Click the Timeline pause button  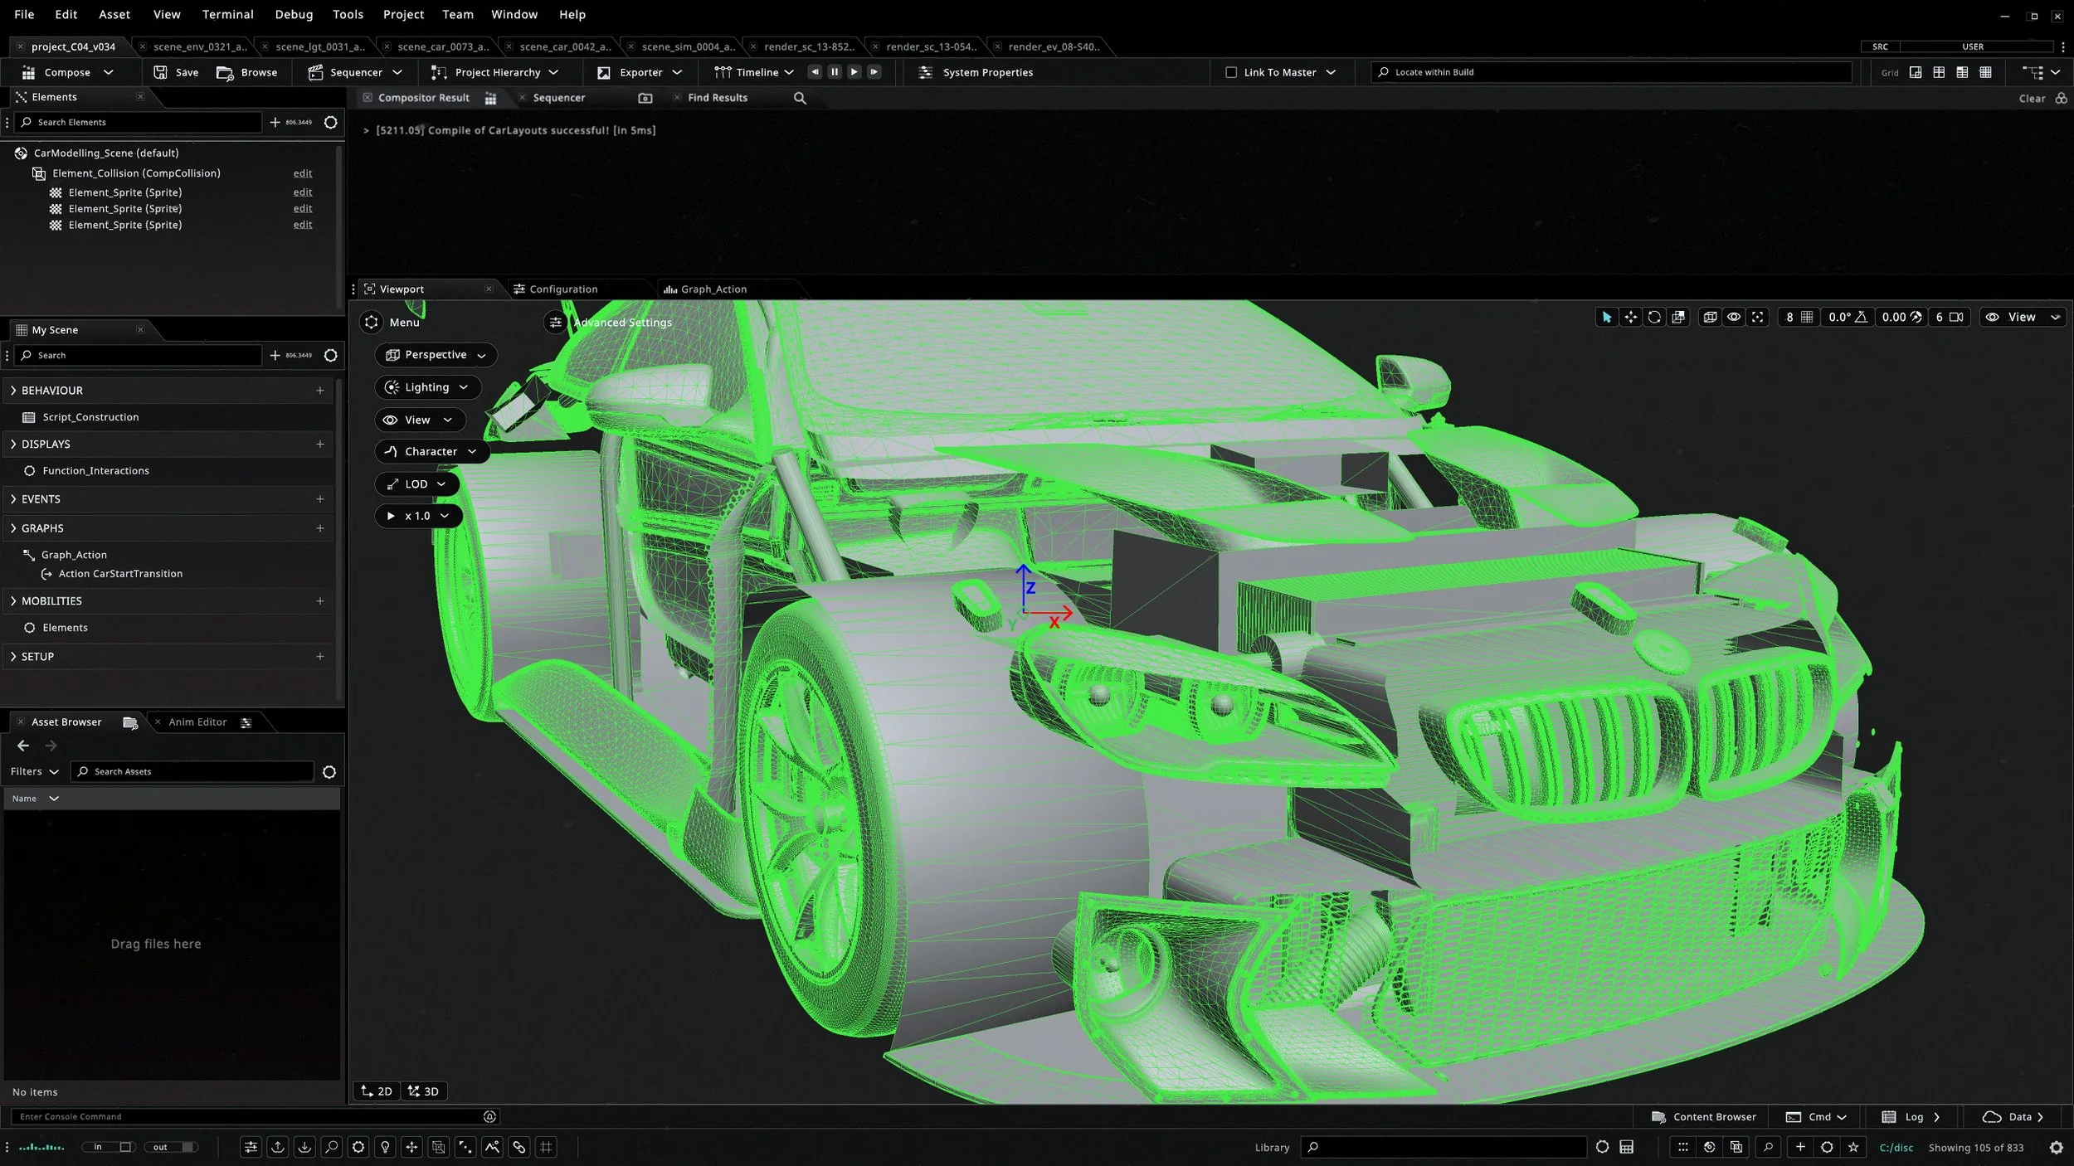835,72
